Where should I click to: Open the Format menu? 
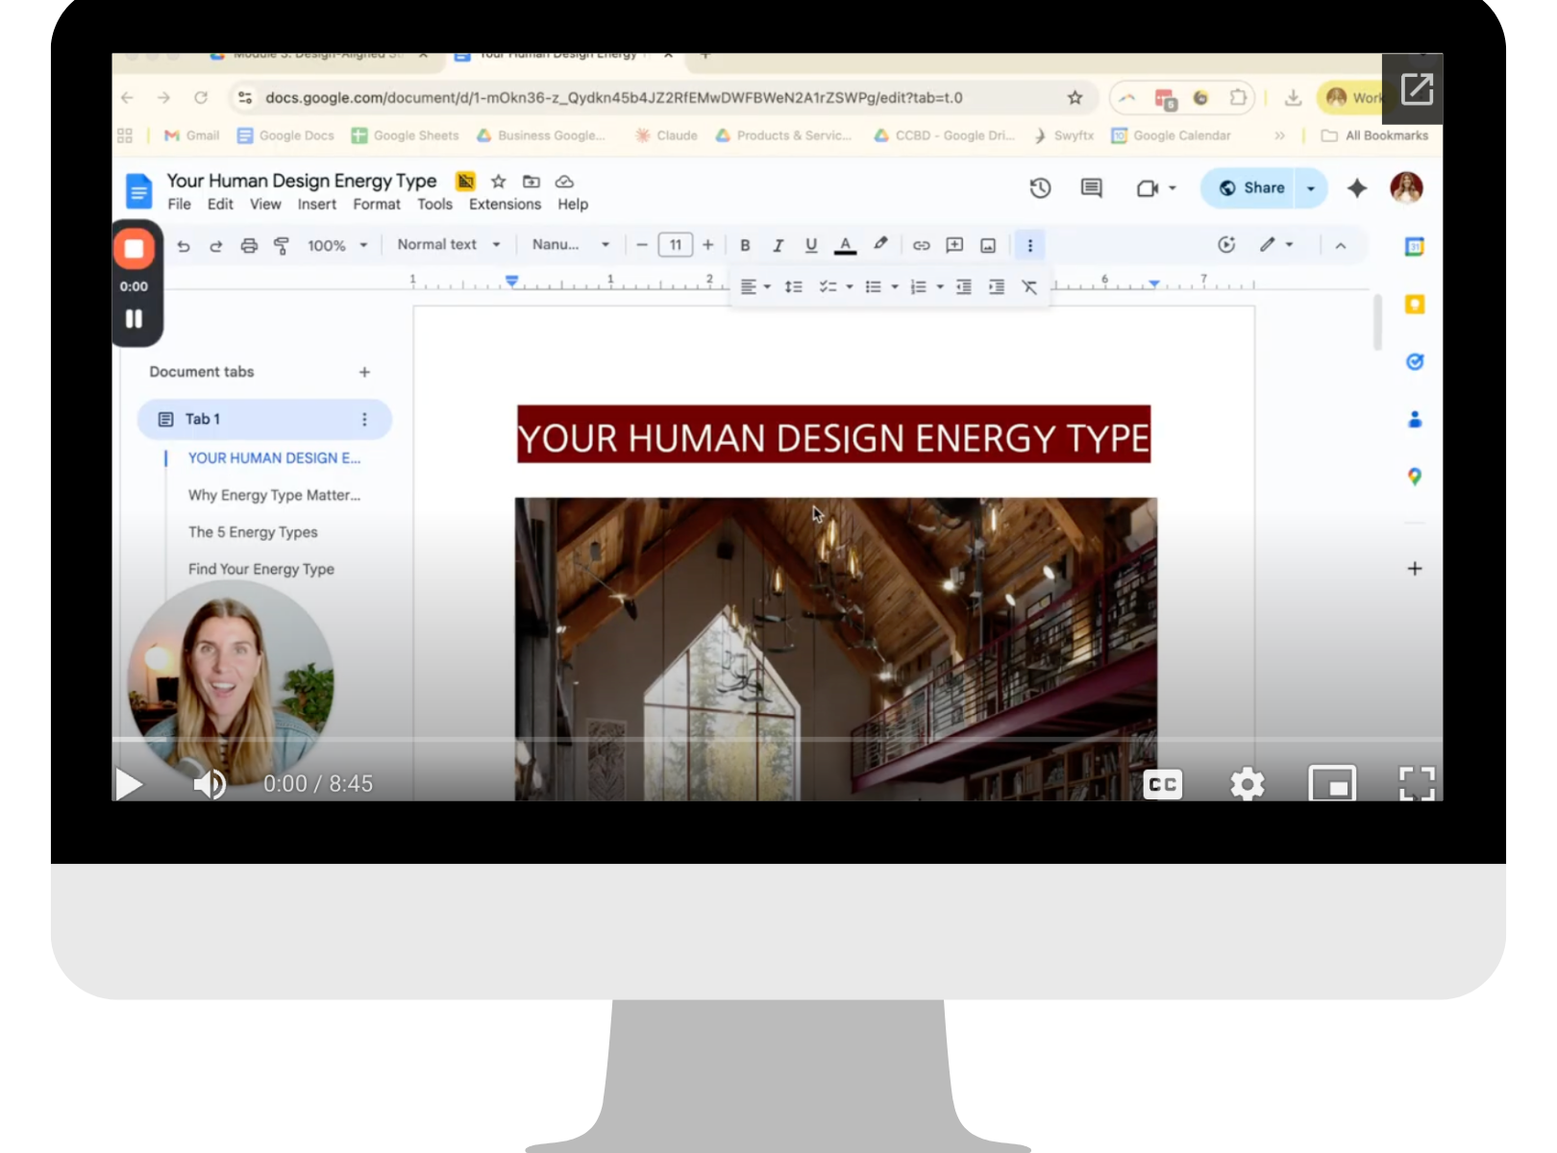(377, 205)
